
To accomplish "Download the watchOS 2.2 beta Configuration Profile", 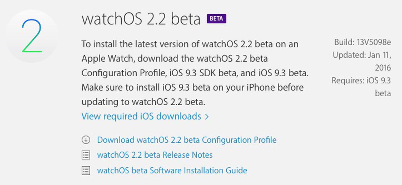I will (186, 140).
